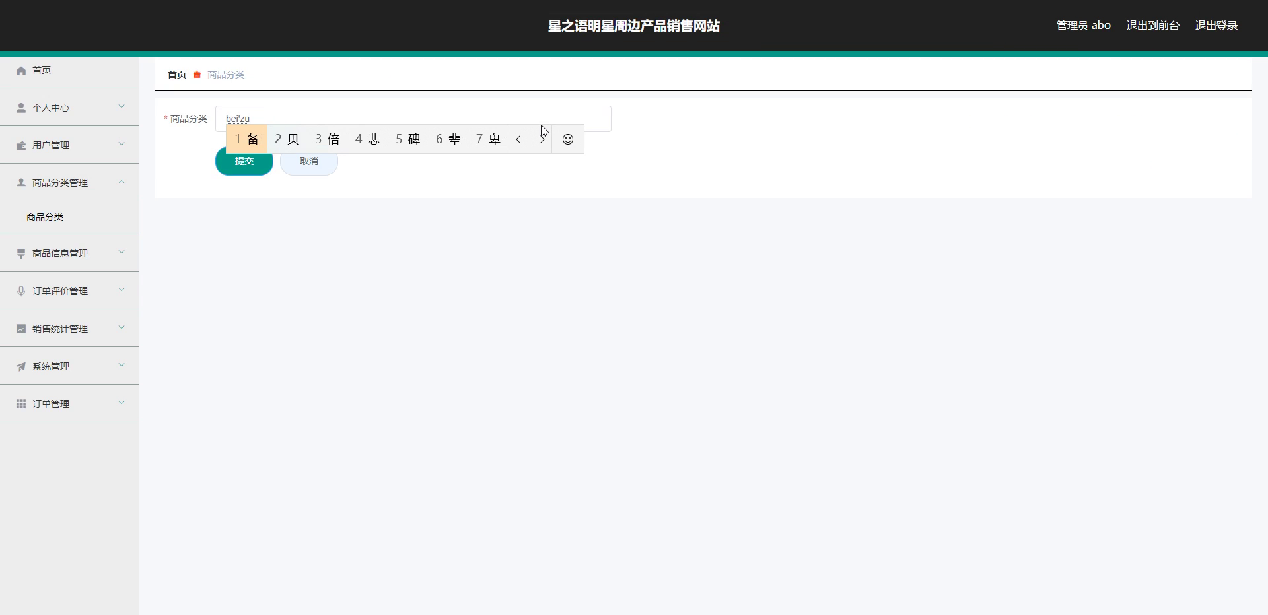Image resolution: width=1268 pixels, height=615 pixels.
Task: Expand the 订单管理 chevron
Action: point(122,403)
